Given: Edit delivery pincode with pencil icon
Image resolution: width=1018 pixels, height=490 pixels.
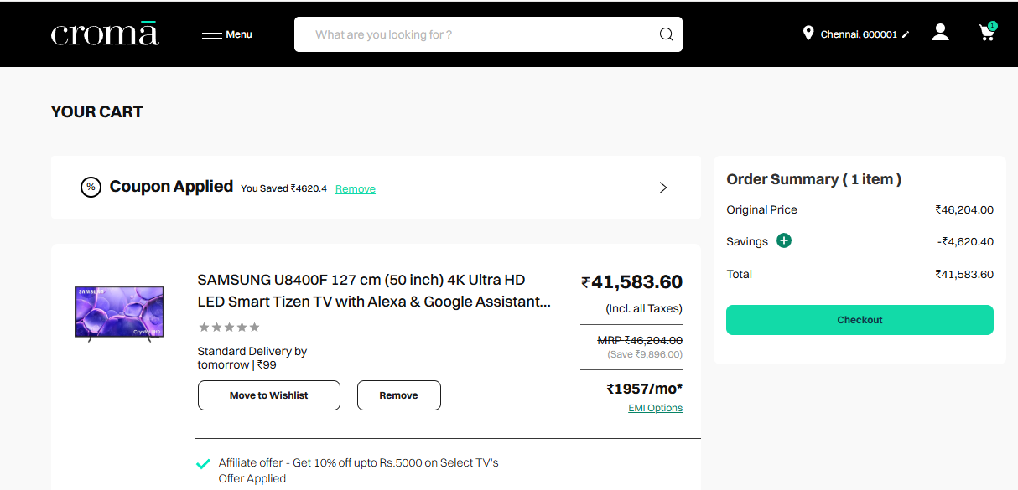Looking at the screenshot, I should [x=906, y=35].
